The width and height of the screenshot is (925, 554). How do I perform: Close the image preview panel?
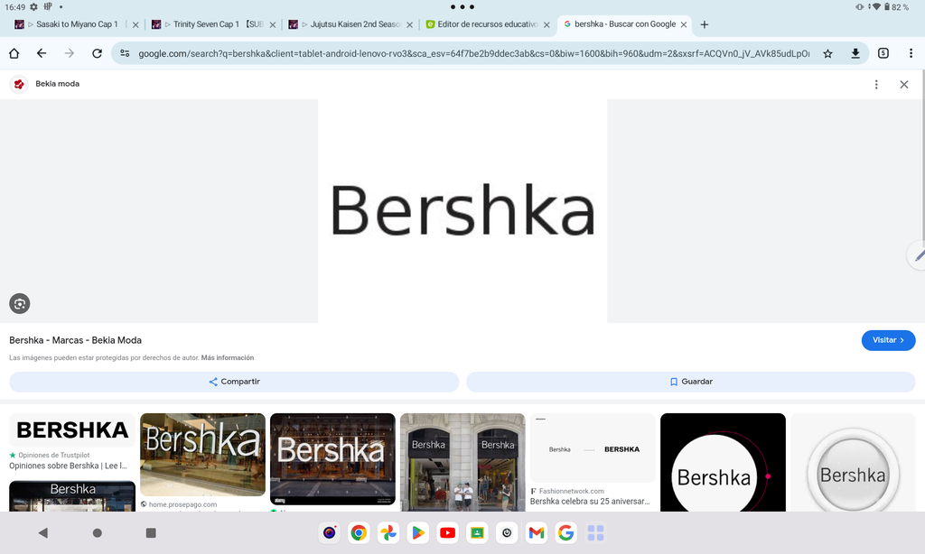(903, 84)
